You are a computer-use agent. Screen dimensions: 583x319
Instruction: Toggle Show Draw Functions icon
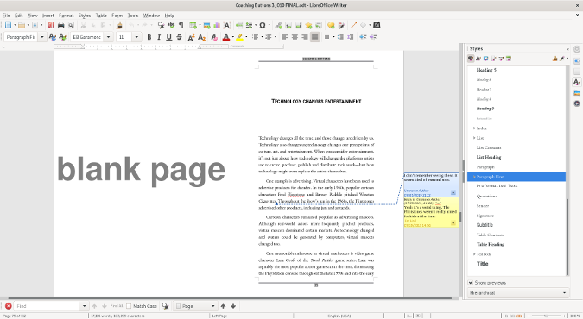[377, 25]
